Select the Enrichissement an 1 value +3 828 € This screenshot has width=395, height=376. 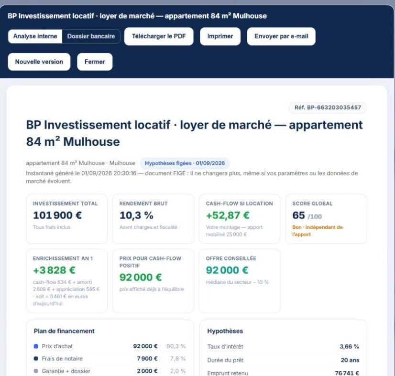tap(54, 270)
